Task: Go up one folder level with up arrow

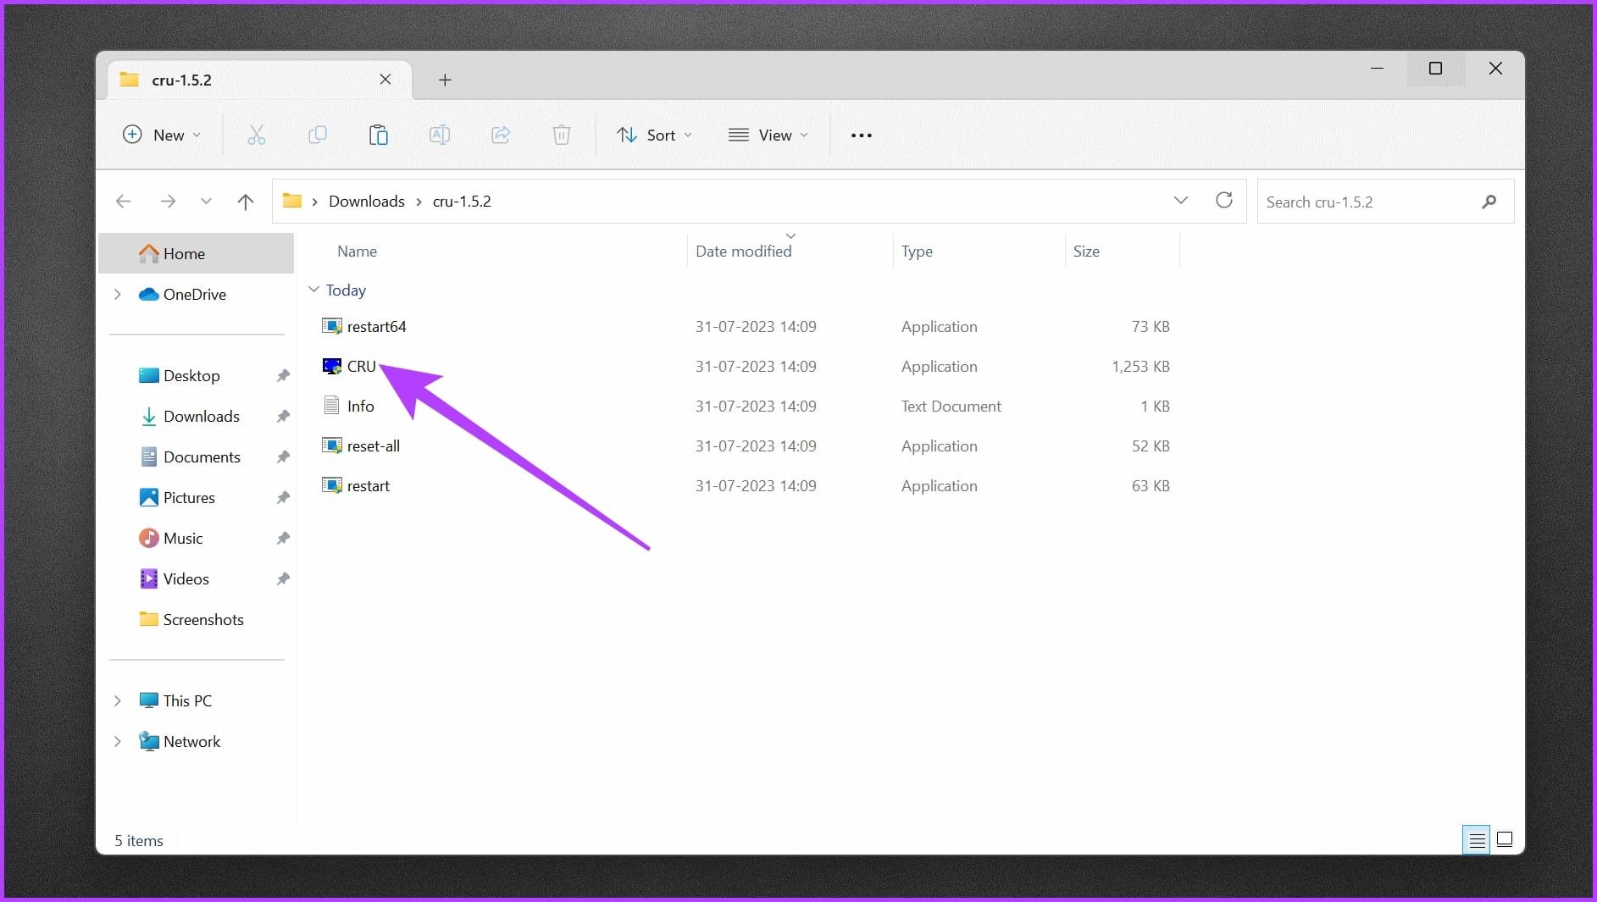Action: (245, 202)
